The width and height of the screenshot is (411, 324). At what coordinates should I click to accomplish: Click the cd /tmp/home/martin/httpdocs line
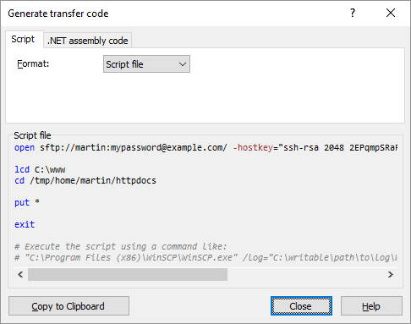point(85,180)
